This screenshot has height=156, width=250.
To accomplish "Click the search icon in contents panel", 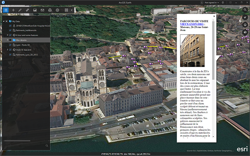I will (47, 146).
